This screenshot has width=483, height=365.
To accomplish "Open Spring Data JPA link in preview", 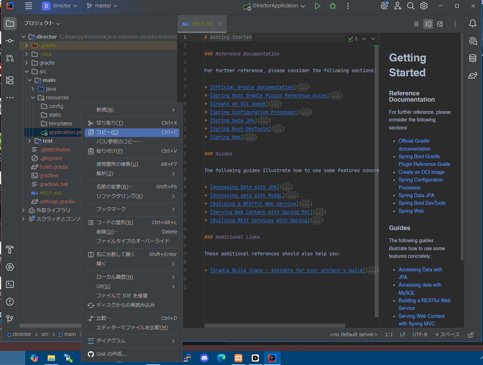I will click(416, 195).
